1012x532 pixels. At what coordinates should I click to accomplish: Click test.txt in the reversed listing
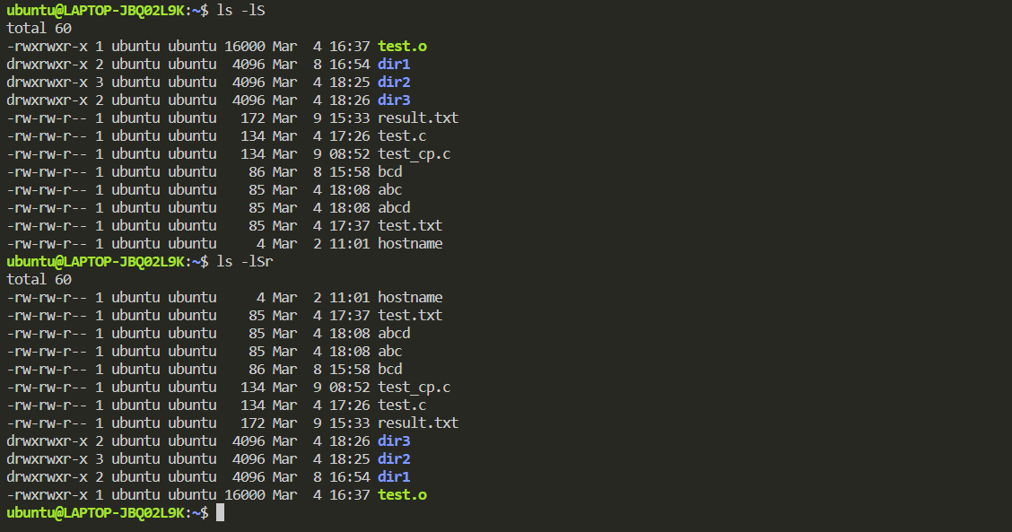click(x=411, y=315)
